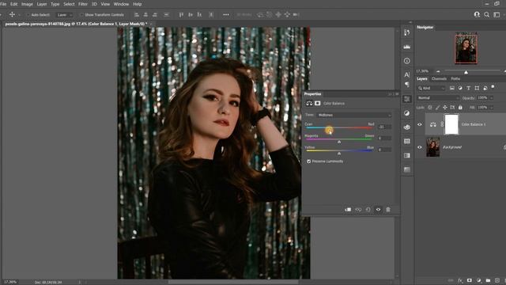
Task: Switch to the Paths tab
Action: coord(455,79)
